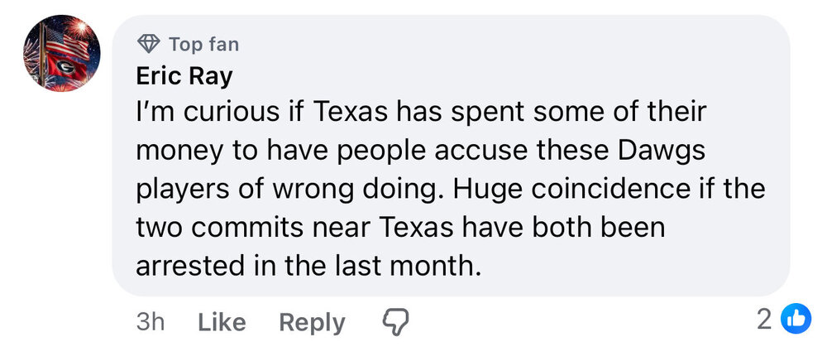Image resolution: width=827 pixels, height=361 pixels.
Task: Click the thumbs-down icon beside Reply
Action: click(395, 321)
